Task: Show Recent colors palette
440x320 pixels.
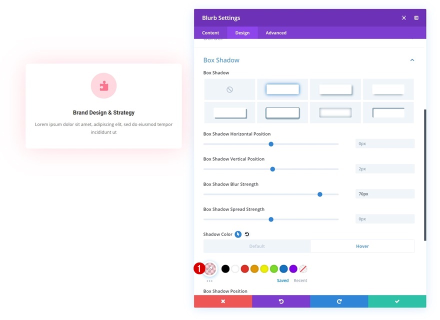Action: [x=300, y=280]
